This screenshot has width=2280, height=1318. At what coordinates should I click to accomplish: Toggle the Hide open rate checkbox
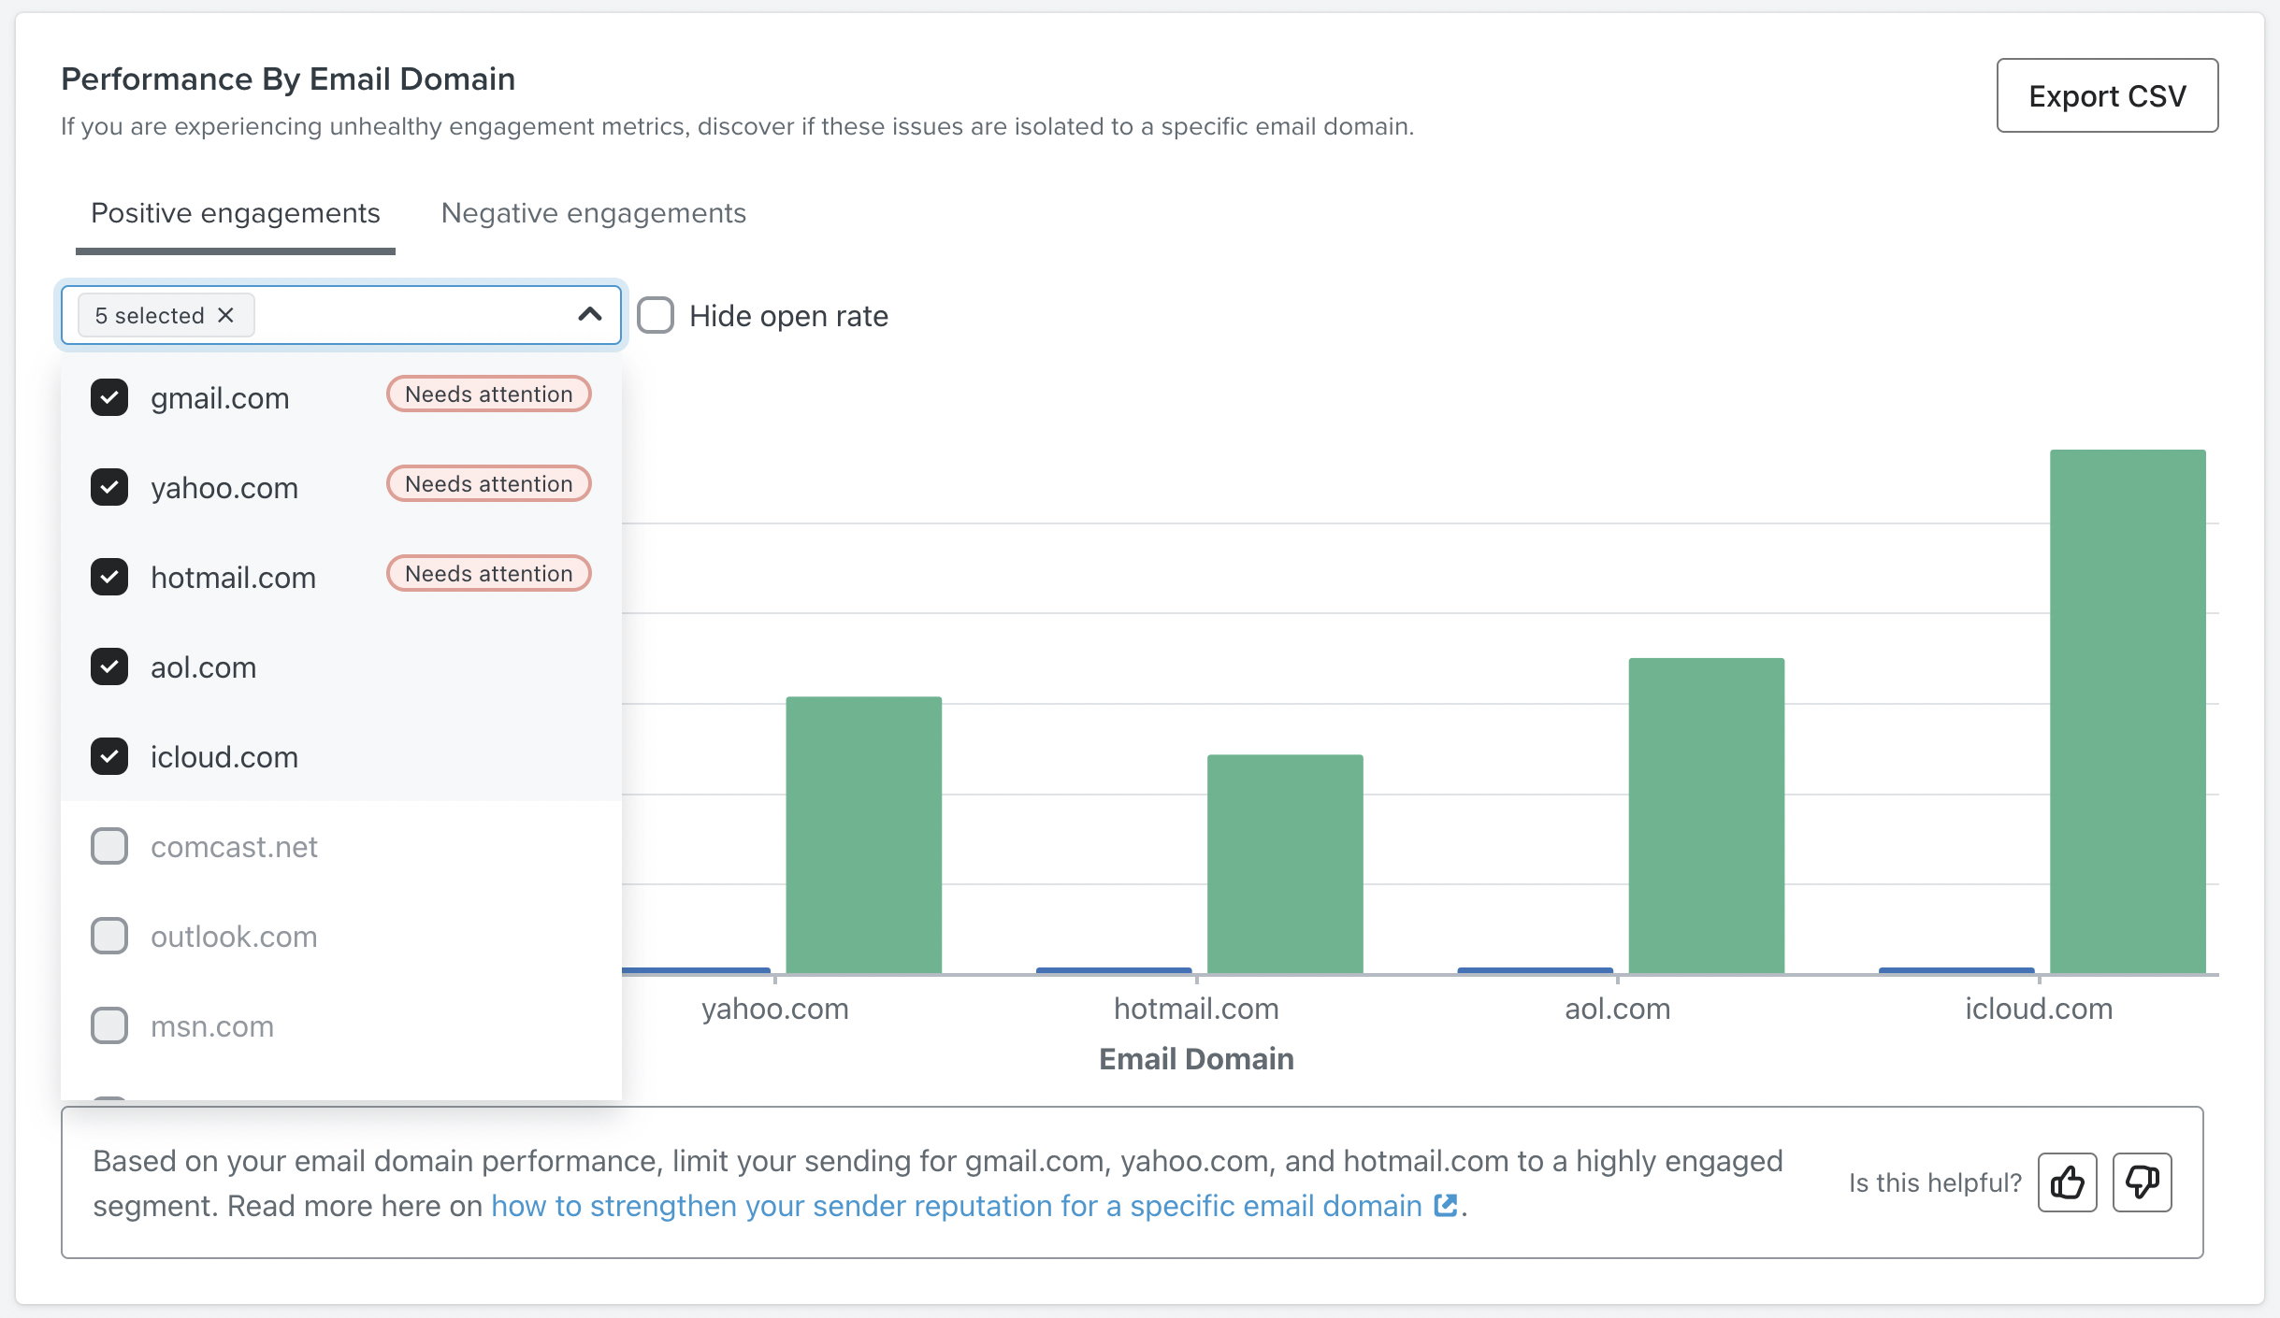pos(657,314)
